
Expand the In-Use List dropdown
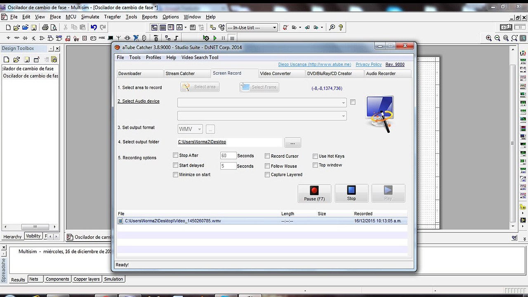point(274,28)
